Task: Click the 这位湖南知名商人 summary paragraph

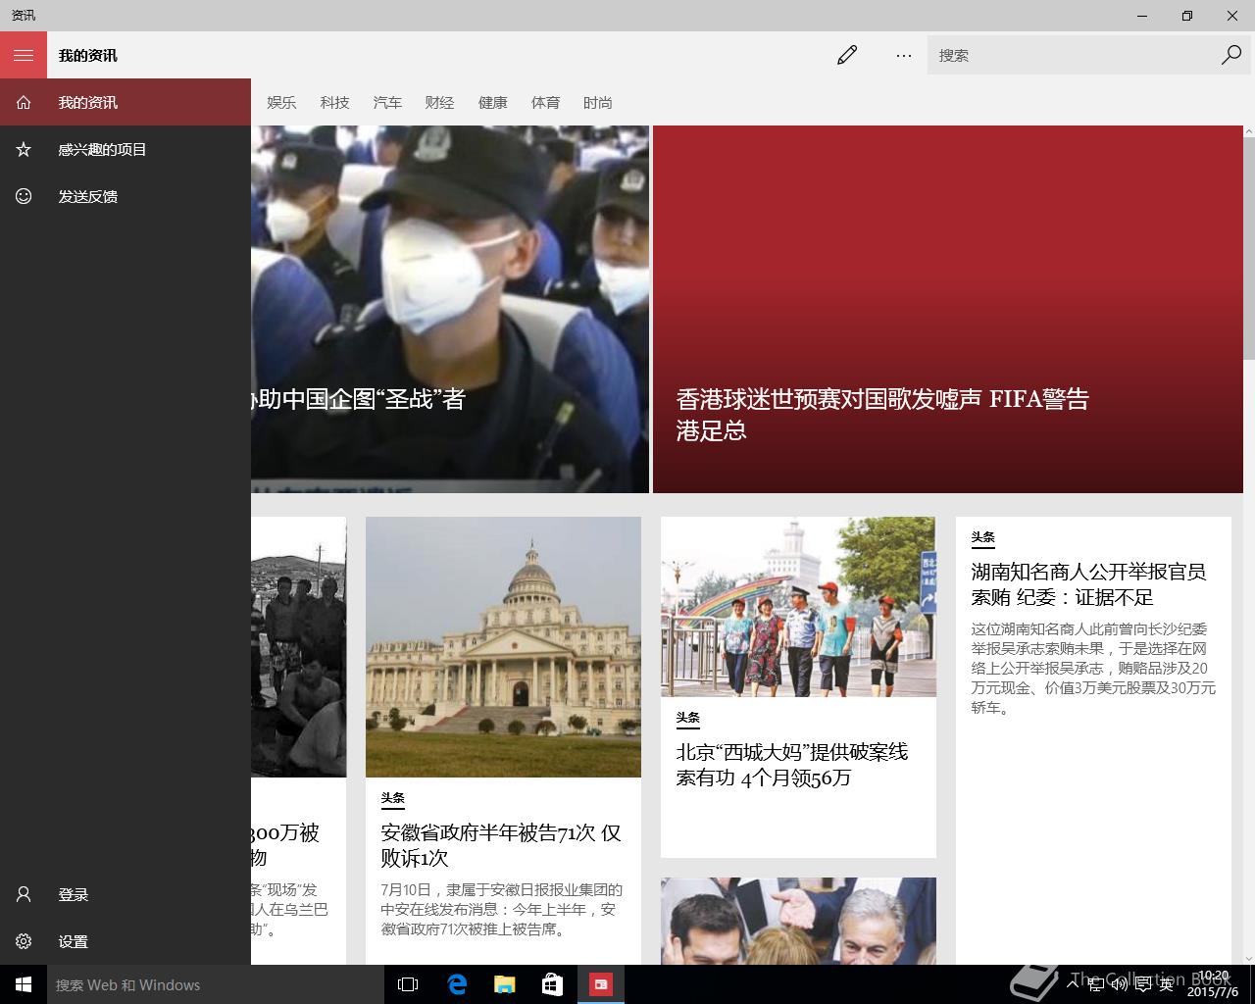Action: point(1093,668)
